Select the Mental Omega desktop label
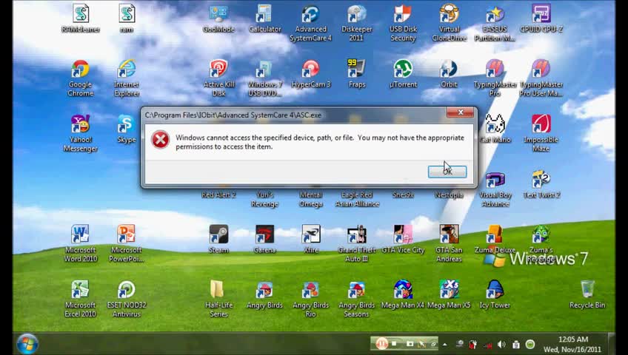 [x=311, y=199]
